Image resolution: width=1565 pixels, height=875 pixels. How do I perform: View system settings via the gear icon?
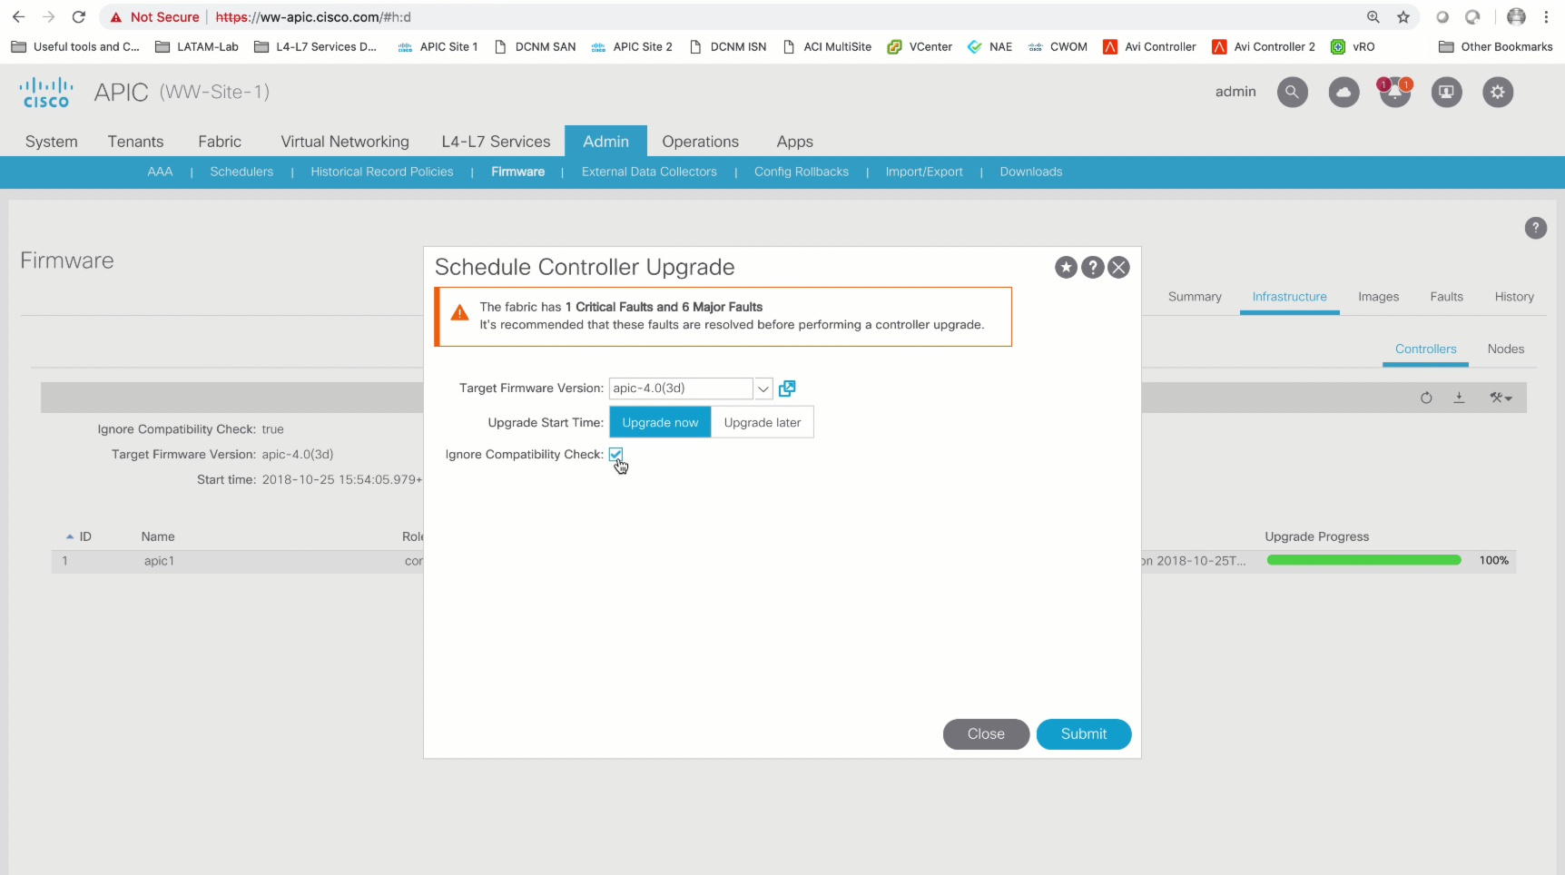coord(1498,92)
